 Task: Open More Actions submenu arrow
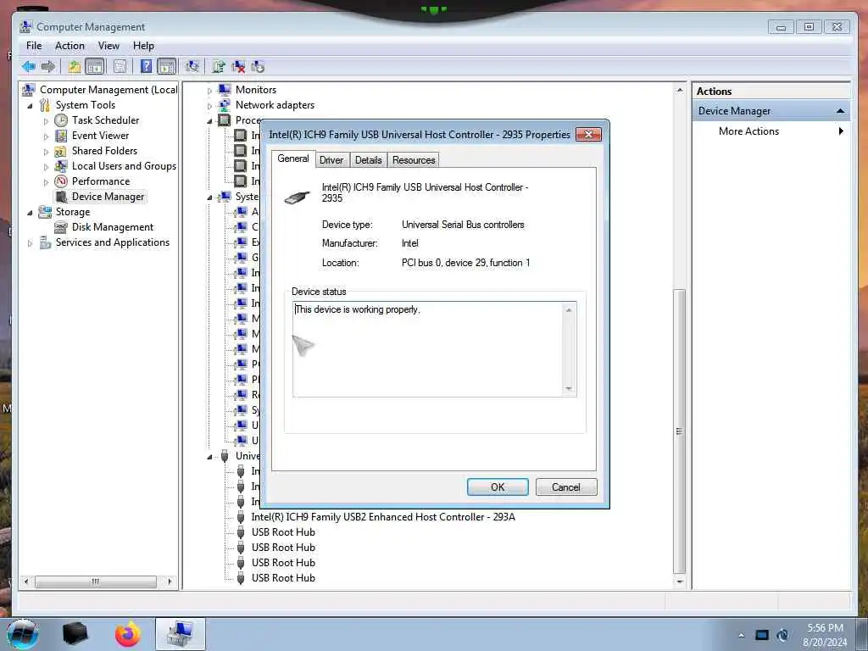[841, 131]
